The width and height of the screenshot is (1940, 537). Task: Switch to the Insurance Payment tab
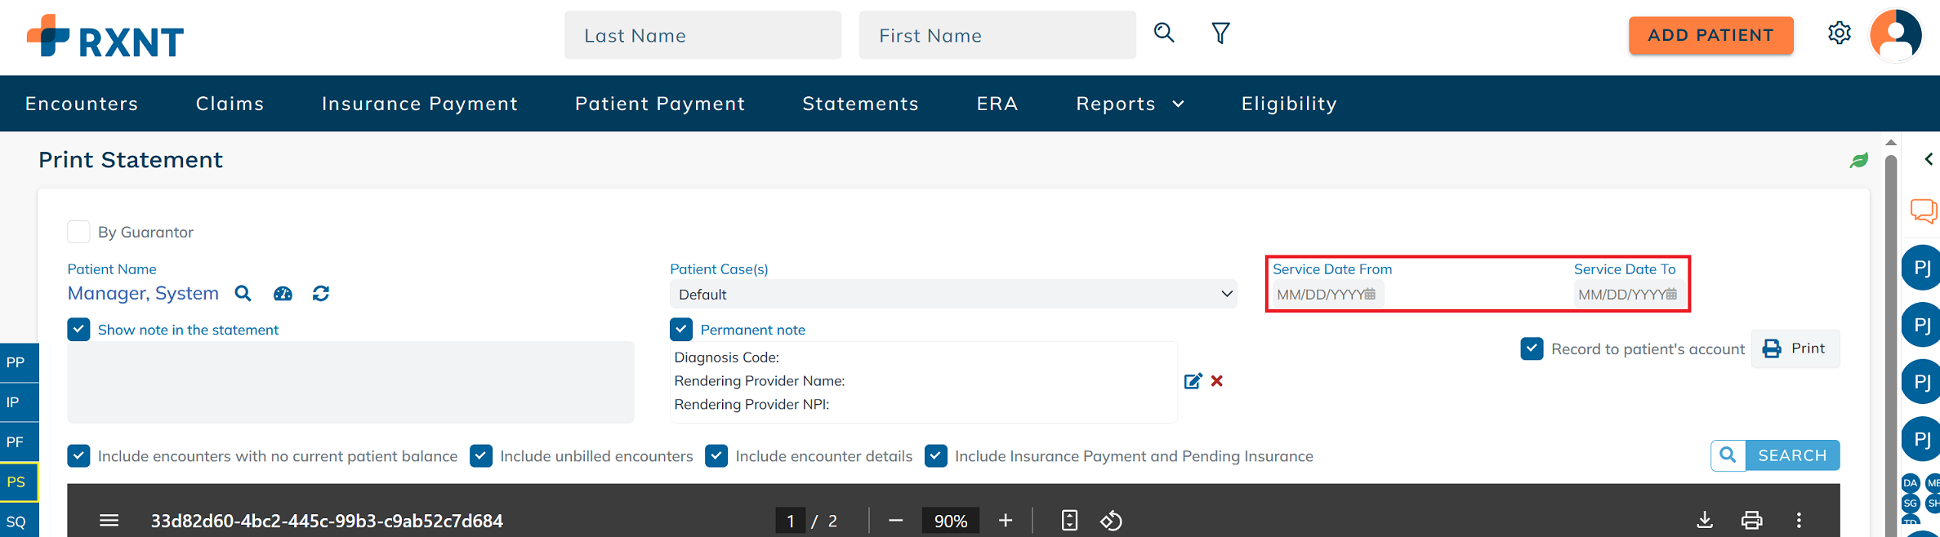click(x=420, y=104)
